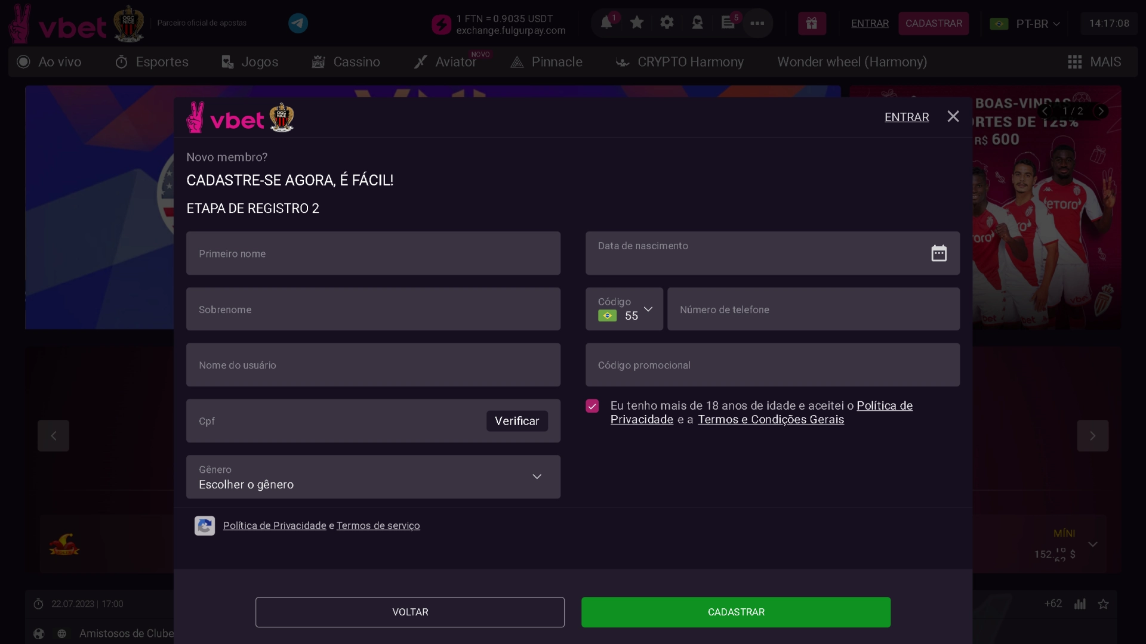Open live support agent icon
The height and width of the screenshot is (644, 1146).
coord(697,23)
